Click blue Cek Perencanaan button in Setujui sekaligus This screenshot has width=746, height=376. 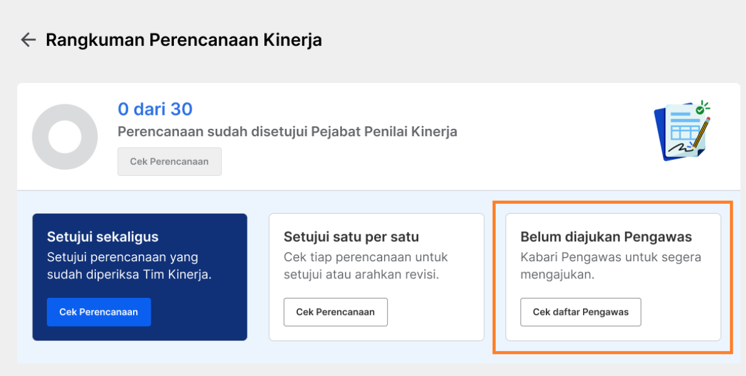98,312
